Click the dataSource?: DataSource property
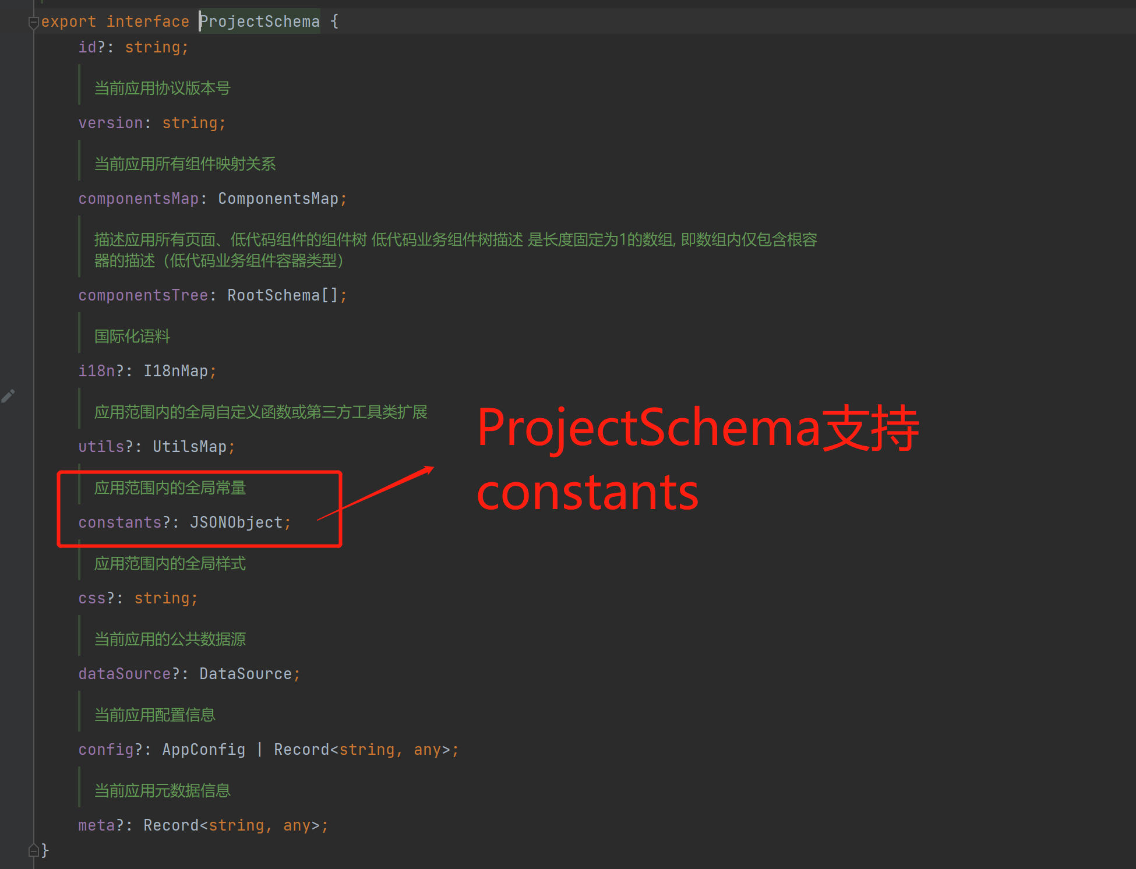 tap(189, 673)
